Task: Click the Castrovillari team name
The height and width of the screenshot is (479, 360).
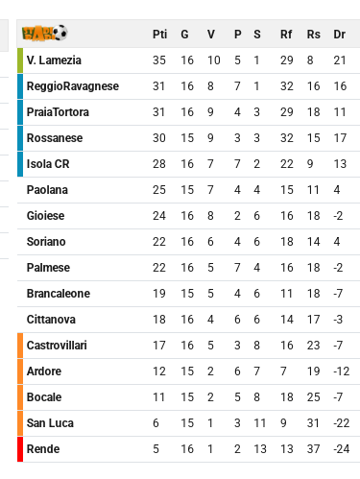Action: (x=57, y=346)
